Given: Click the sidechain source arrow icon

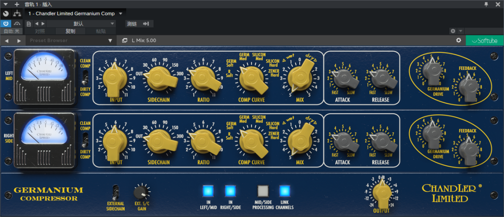Looking at the screenshot, I should tap(146, 24).
